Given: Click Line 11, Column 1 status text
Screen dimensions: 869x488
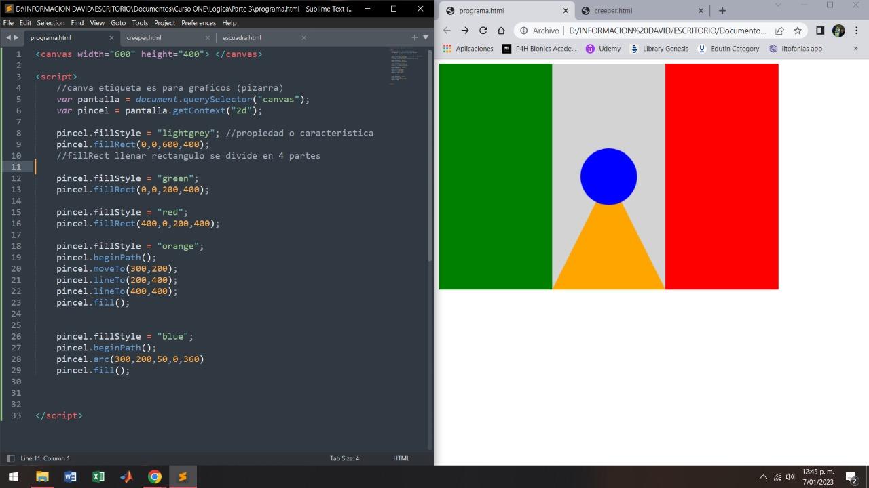Looking at the screenshot, I should pyautogui.click(x=45, y=458).
